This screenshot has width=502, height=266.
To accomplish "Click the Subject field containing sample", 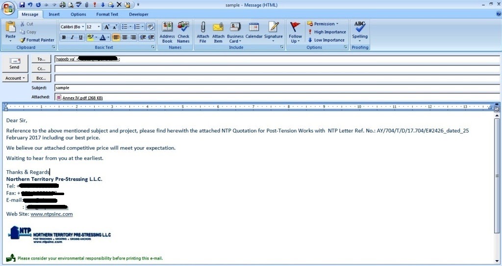I will point(277,88).
